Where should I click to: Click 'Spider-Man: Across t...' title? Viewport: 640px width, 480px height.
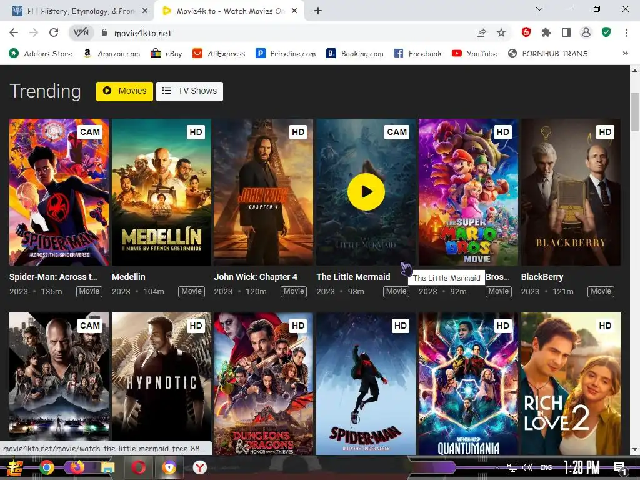(x=54, y=277)
